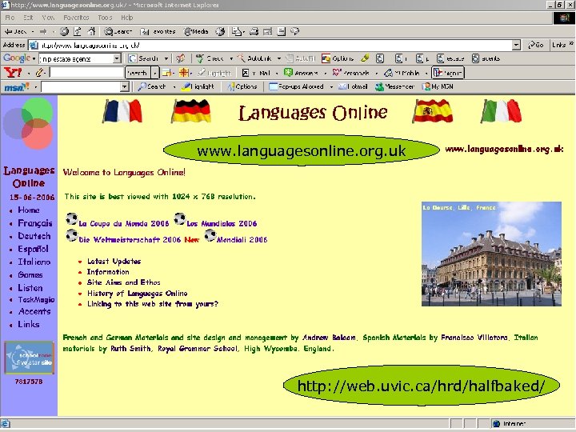
Task: Click the Google highlighter pen icon
Action: point(365,58)
